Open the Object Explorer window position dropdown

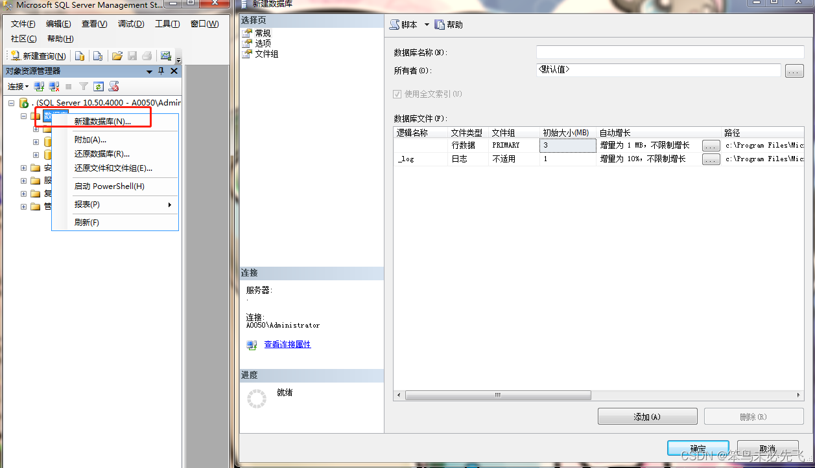tap(149, 71)
